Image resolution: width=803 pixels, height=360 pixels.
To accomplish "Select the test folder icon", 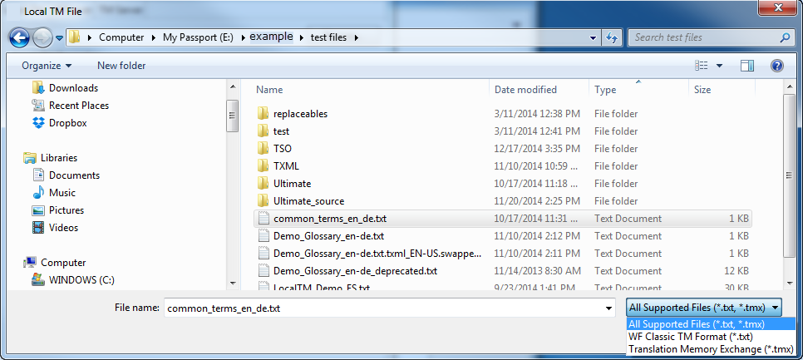I will 264,131.
